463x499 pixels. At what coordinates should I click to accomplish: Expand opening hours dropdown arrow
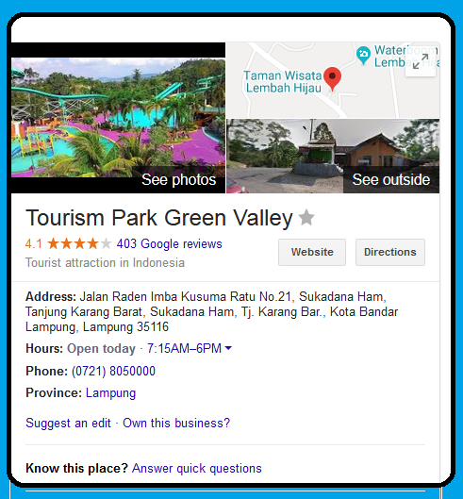coord(228,348)
